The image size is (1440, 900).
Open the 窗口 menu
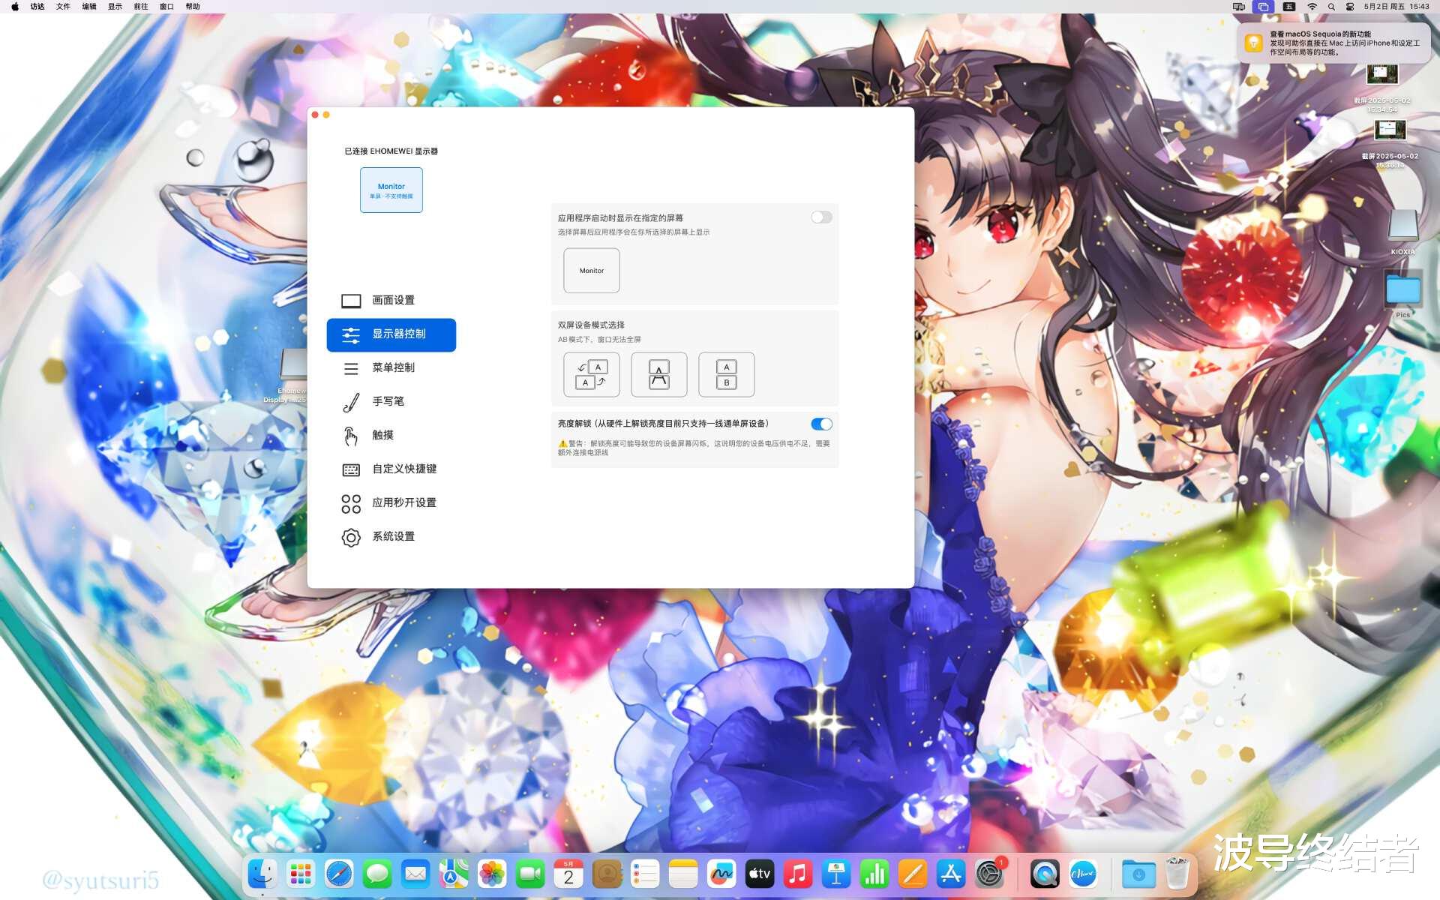166,7
